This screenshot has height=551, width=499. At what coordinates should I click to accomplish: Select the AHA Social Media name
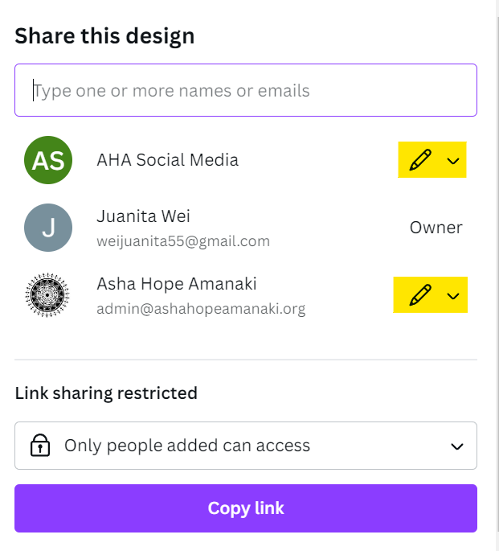coord(167,160)
